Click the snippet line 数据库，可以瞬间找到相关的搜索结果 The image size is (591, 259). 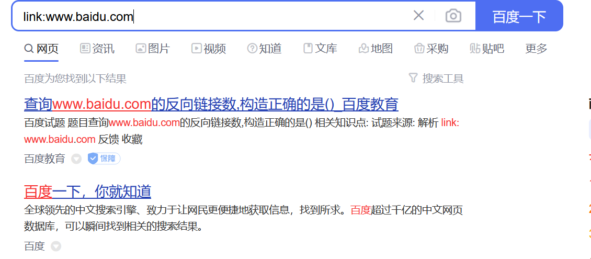(113, 227)
